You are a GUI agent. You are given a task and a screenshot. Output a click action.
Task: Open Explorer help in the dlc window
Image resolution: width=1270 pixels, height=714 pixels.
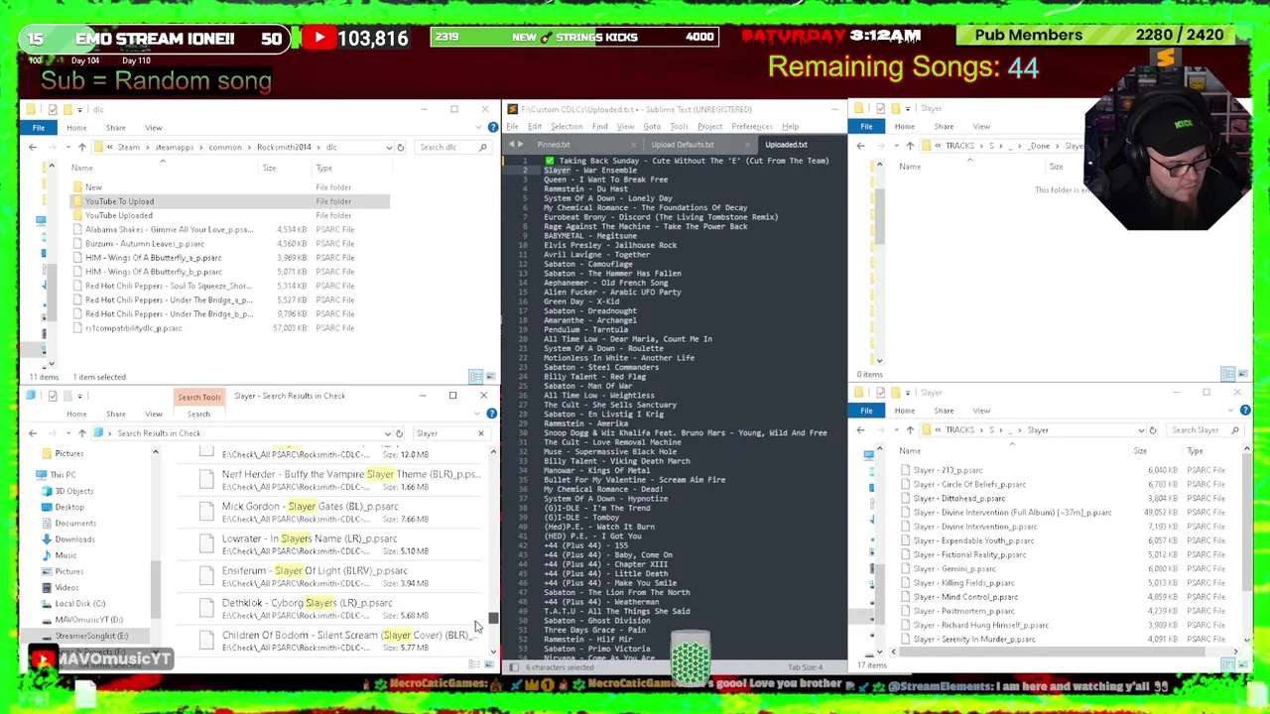click(x=493, y=127)
